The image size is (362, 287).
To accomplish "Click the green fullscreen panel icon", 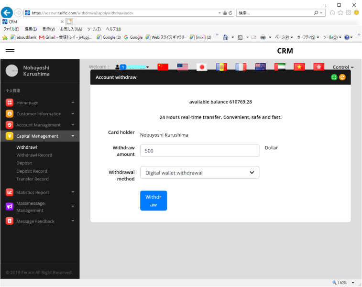I will 334,77.
